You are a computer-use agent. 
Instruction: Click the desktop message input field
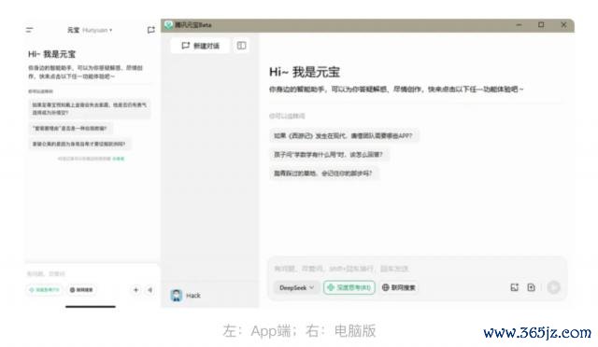coord(418,269)
